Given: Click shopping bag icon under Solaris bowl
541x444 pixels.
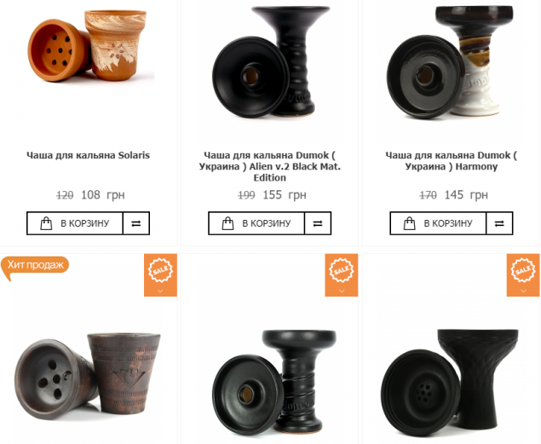Looking at the screenshot, I should coord(46,223).
